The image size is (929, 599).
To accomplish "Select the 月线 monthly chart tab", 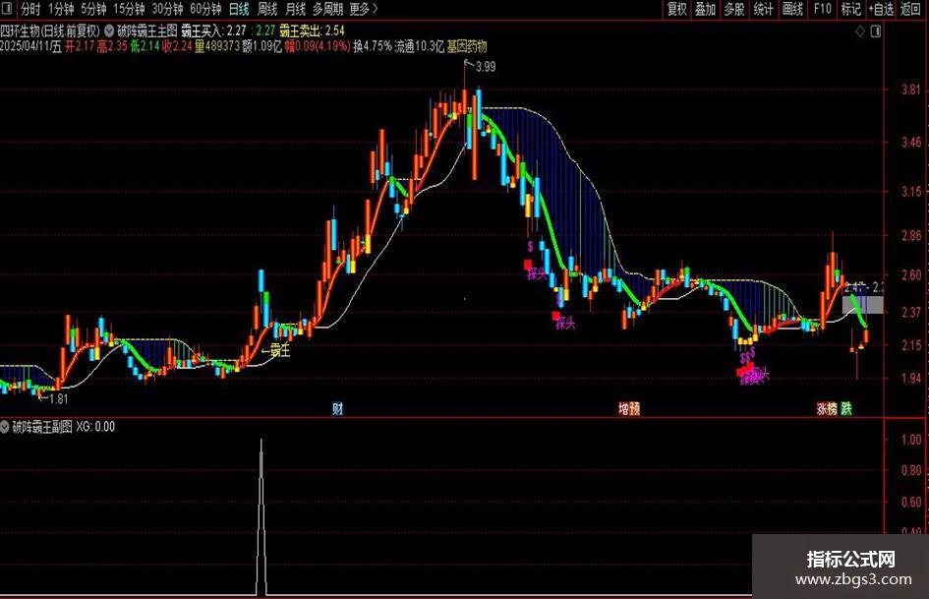I will point(296,9).
